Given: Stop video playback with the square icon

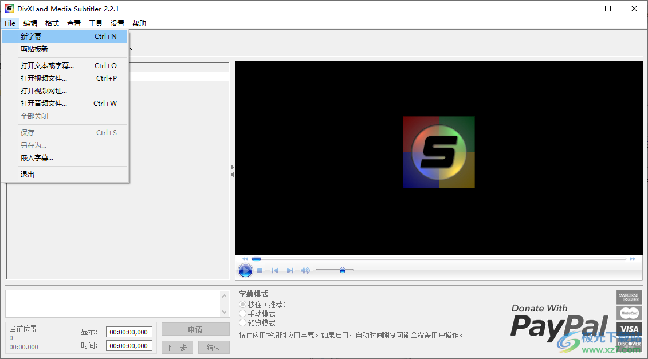Looking at the screenshot, I should click(260, 271).
